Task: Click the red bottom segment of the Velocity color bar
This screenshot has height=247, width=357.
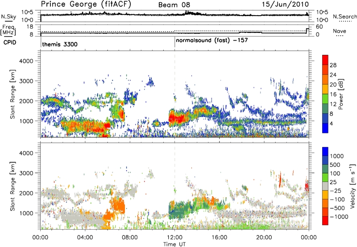Action: (325, 221)
